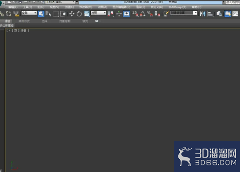Open the reference coordinate system dropdown 视图
Screen dimensions: 240x172
pos(98,13)
